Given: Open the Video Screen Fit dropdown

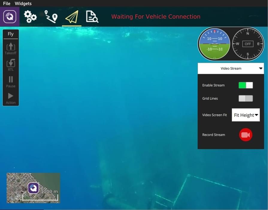Looking at the screenshot, I should [246, 115].
